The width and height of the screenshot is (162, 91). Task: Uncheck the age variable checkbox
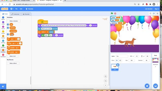pyautogui.click(x=8, y=25)
